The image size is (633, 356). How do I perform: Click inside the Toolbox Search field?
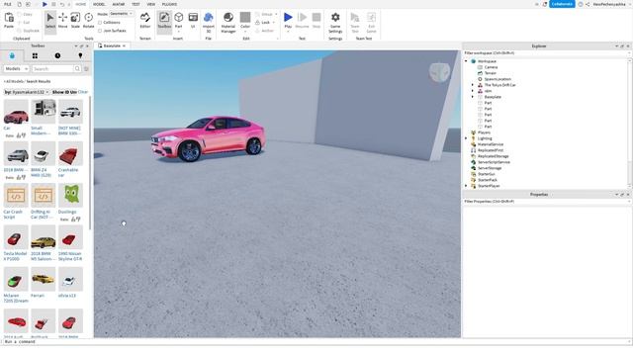point(52,69)
